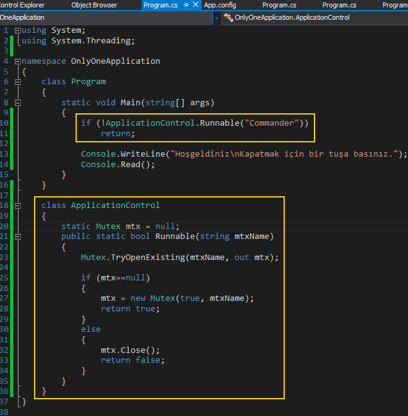Screen dimensions: 408x416
Task: Click the 'return;' statement on line 11
Action: pyautogui.click(x=118, y=134)
